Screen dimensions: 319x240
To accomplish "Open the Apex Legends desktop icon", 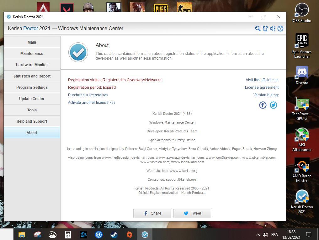I will tap(43, 7).
